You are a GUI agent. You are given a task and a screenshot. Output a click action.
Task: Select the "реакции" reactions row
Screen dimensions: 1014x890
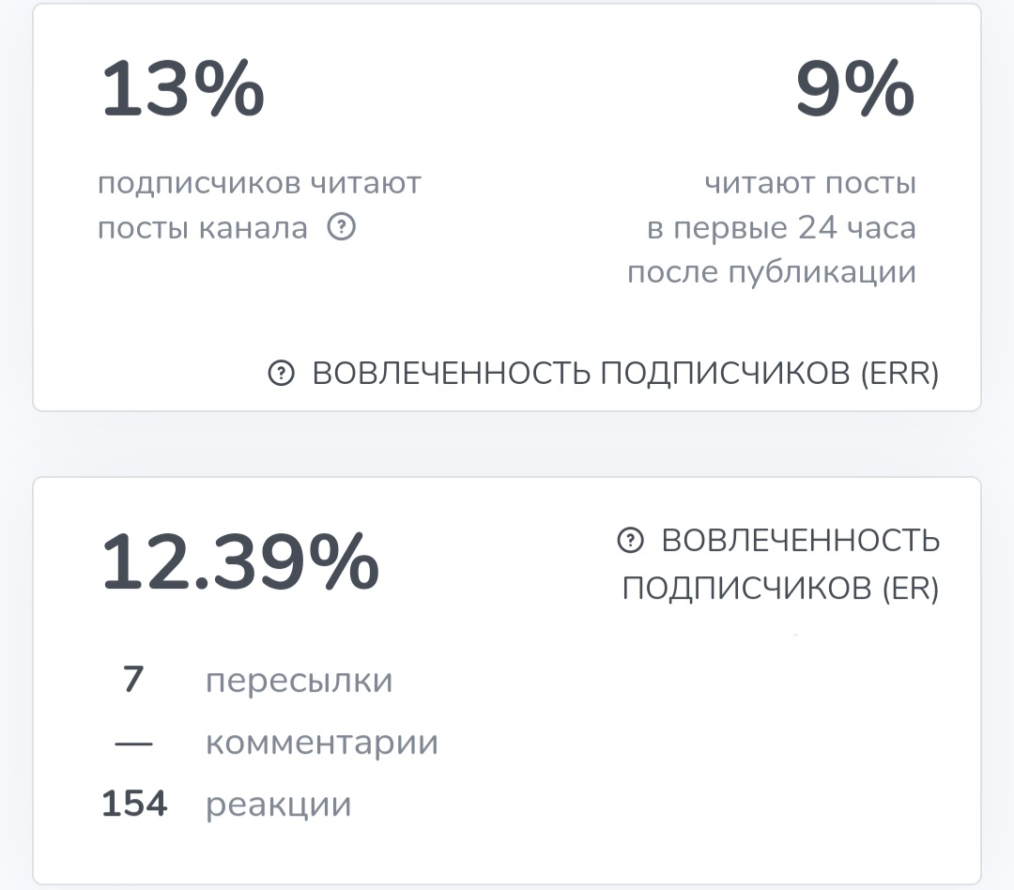coord(278,804)
